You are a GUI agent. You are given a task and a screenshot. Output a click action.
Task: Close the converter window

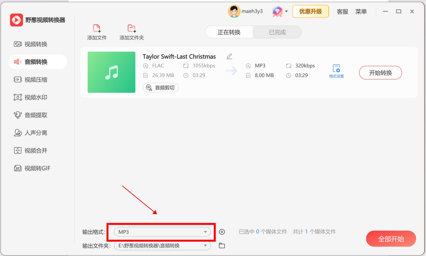coord(412,12)
